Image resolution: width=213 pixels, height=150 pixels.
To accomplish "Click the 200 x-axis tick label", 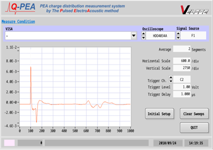I will pos(42,131).
